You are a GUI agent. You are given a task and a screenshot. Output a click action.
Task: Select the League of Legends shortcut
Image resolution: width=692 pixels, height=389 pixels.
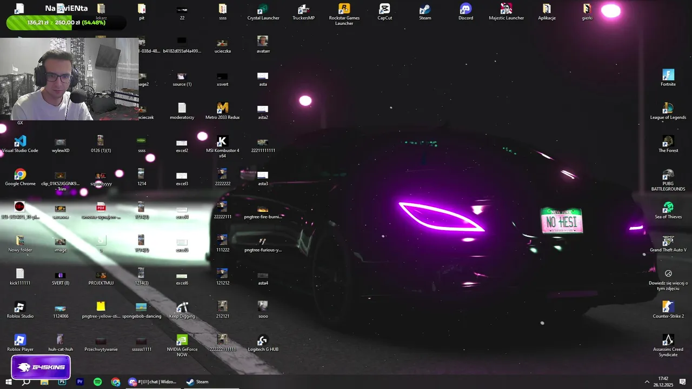tap(668, 111)
